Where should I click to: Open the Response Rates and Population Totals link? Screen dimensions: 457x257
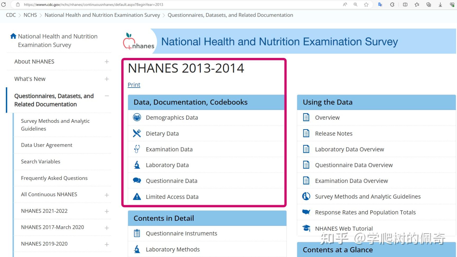point(365,212)
